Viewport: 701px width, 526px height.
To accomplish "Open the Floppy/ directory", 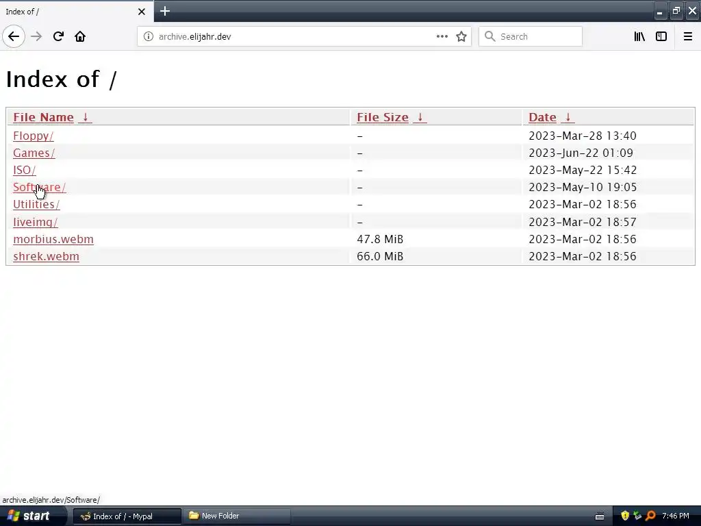I will coord(33,136).
